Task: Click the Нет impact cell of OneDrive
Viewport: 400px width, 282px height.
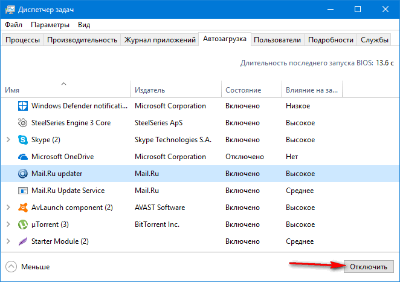Action: (292, 157)
